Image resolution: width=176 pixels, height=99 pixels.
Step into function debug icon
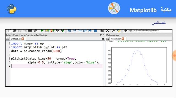80,31
